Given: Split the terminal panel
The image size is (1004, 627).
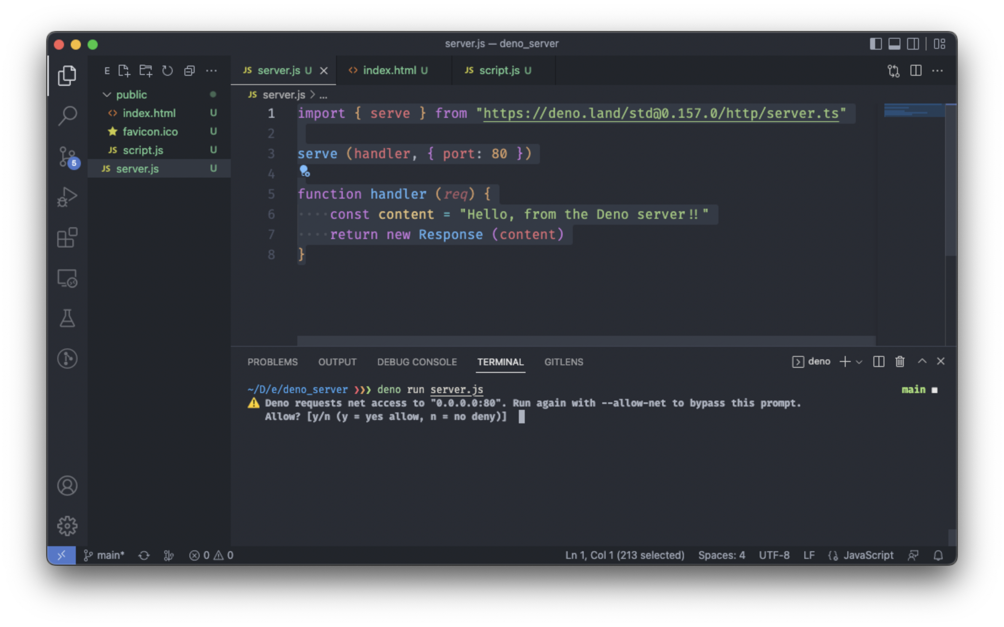Looking at the screenshot, I should click(x=878, y=361).
